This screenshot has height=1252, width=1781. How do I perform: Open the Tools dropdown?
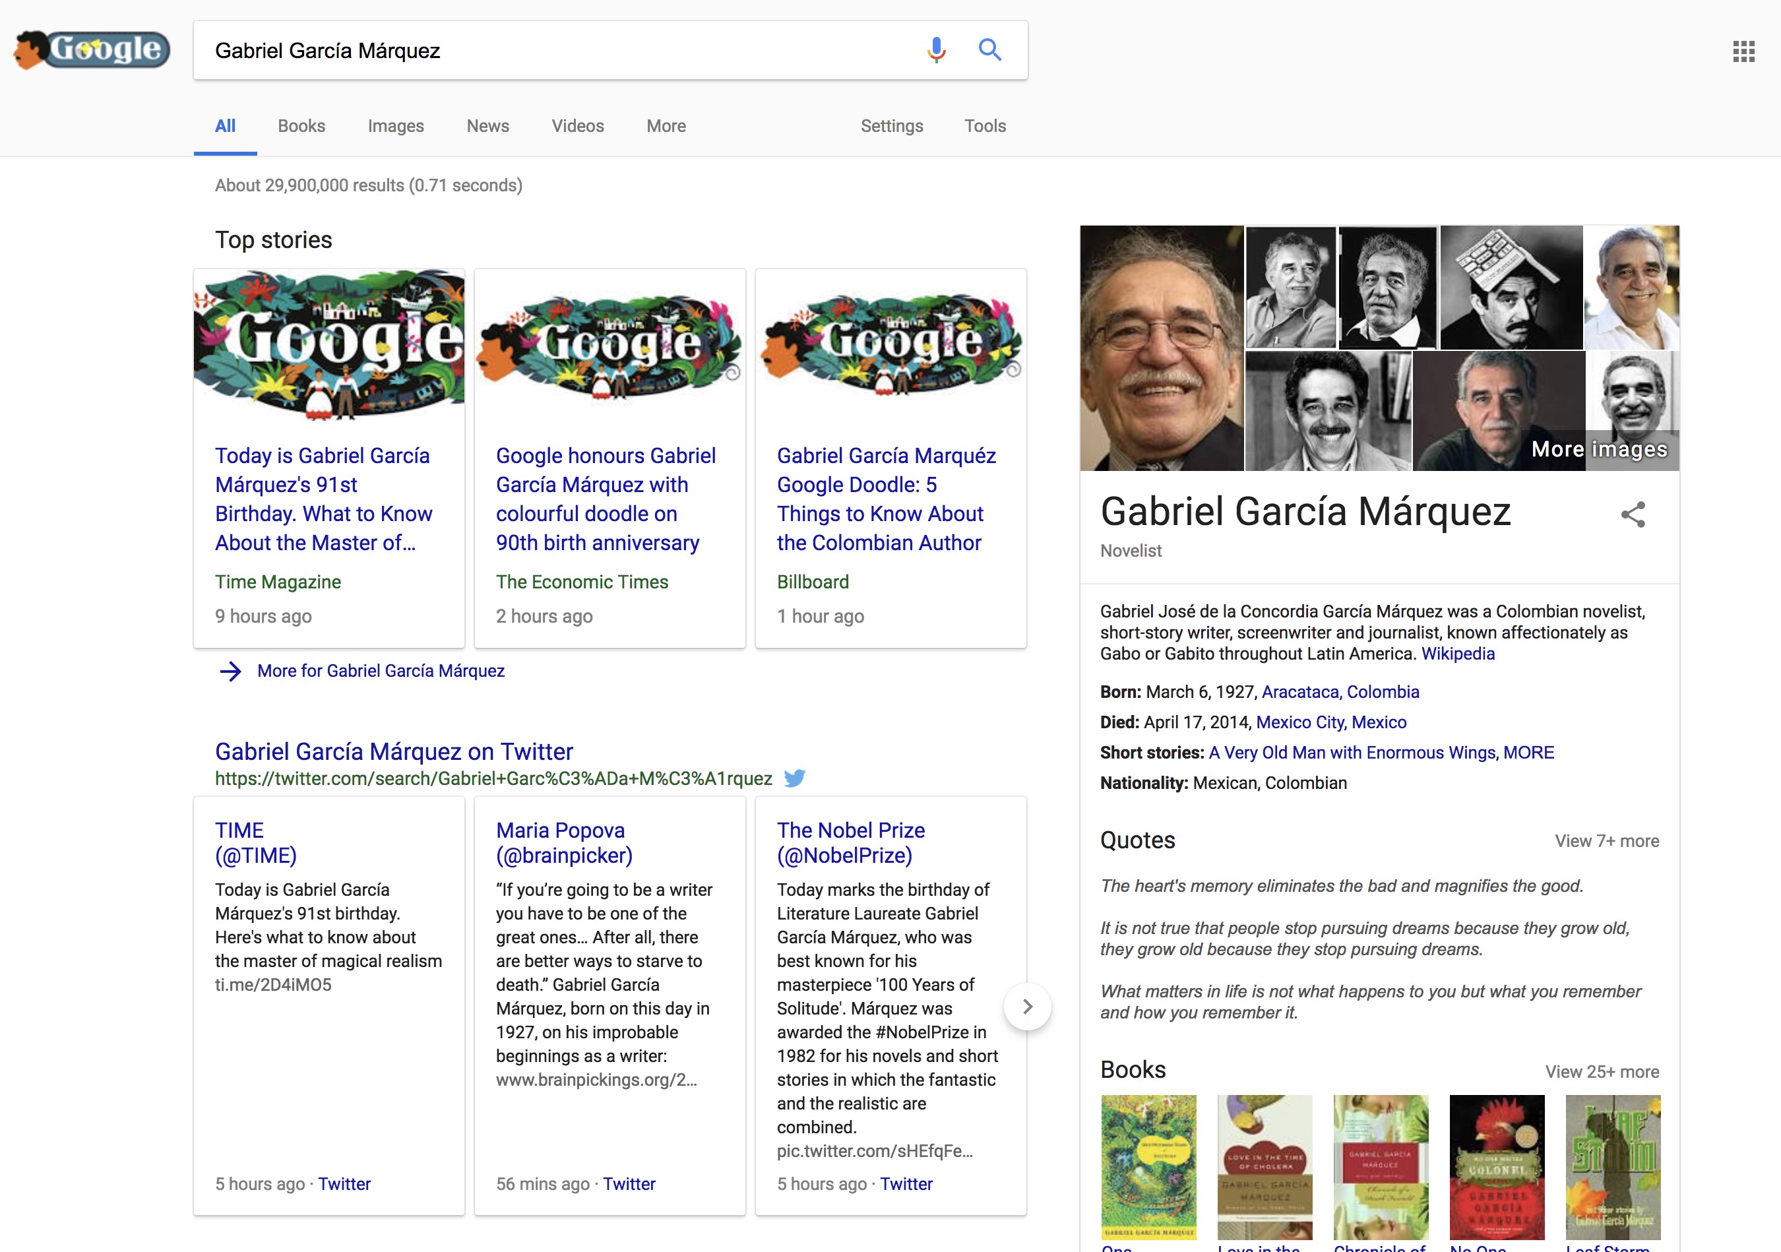(984, 126)
